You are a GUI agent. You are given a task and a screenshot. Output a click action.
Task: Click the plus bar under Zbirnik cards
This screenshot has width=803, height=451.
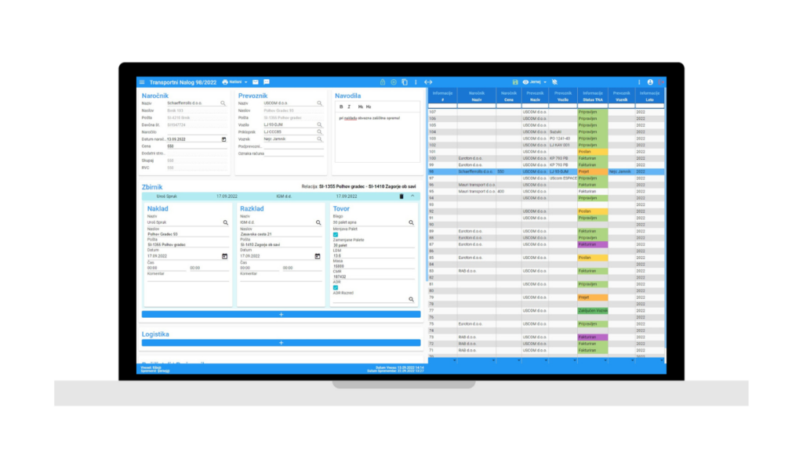281,314
